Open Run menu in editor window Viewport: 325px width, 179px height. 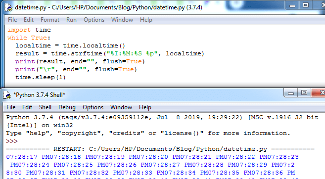pyautogui.click(x=71, y=20)
